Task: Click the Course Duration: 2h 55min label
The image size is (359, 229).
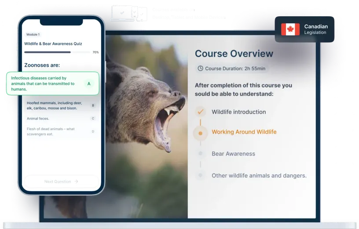Action: (x=235, y=69)
